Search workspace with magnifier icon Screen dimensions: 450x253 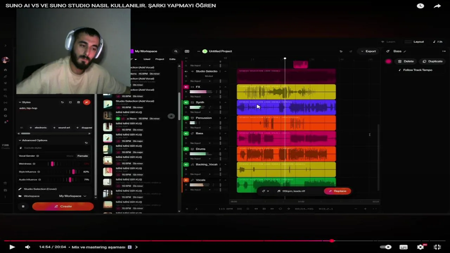tap(176, 51)
